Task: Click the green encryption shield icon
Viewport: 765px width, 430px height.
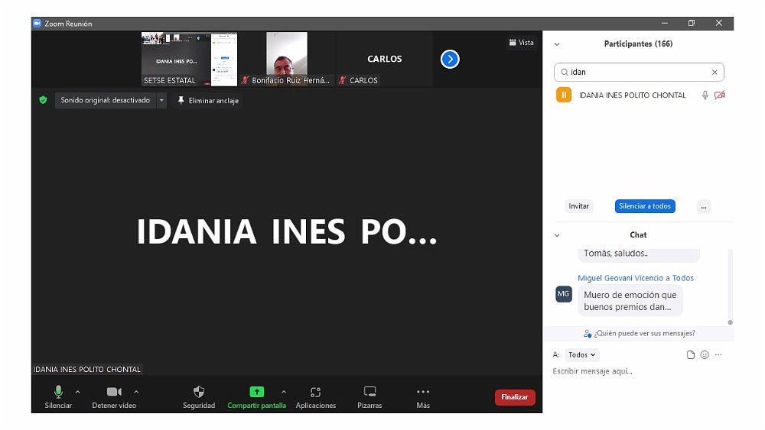Action: (44, 100)
